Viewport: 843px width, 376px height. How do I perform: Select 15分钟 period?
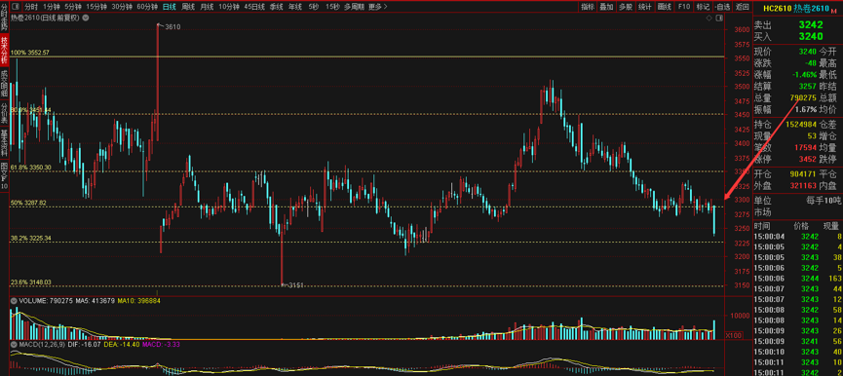click(96, 7)
